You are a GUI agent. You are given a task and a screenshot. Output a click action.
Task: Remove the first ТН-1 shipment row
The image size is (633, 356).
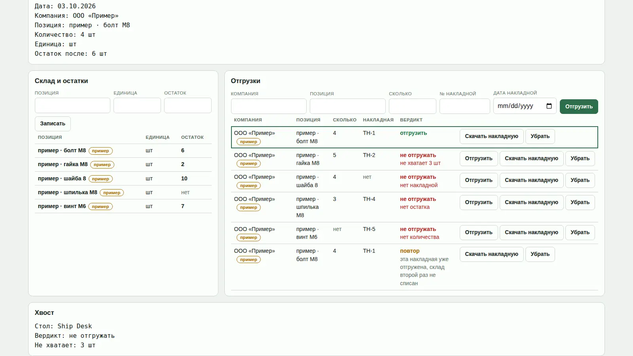pyautogui.click(x=540, y=136)
